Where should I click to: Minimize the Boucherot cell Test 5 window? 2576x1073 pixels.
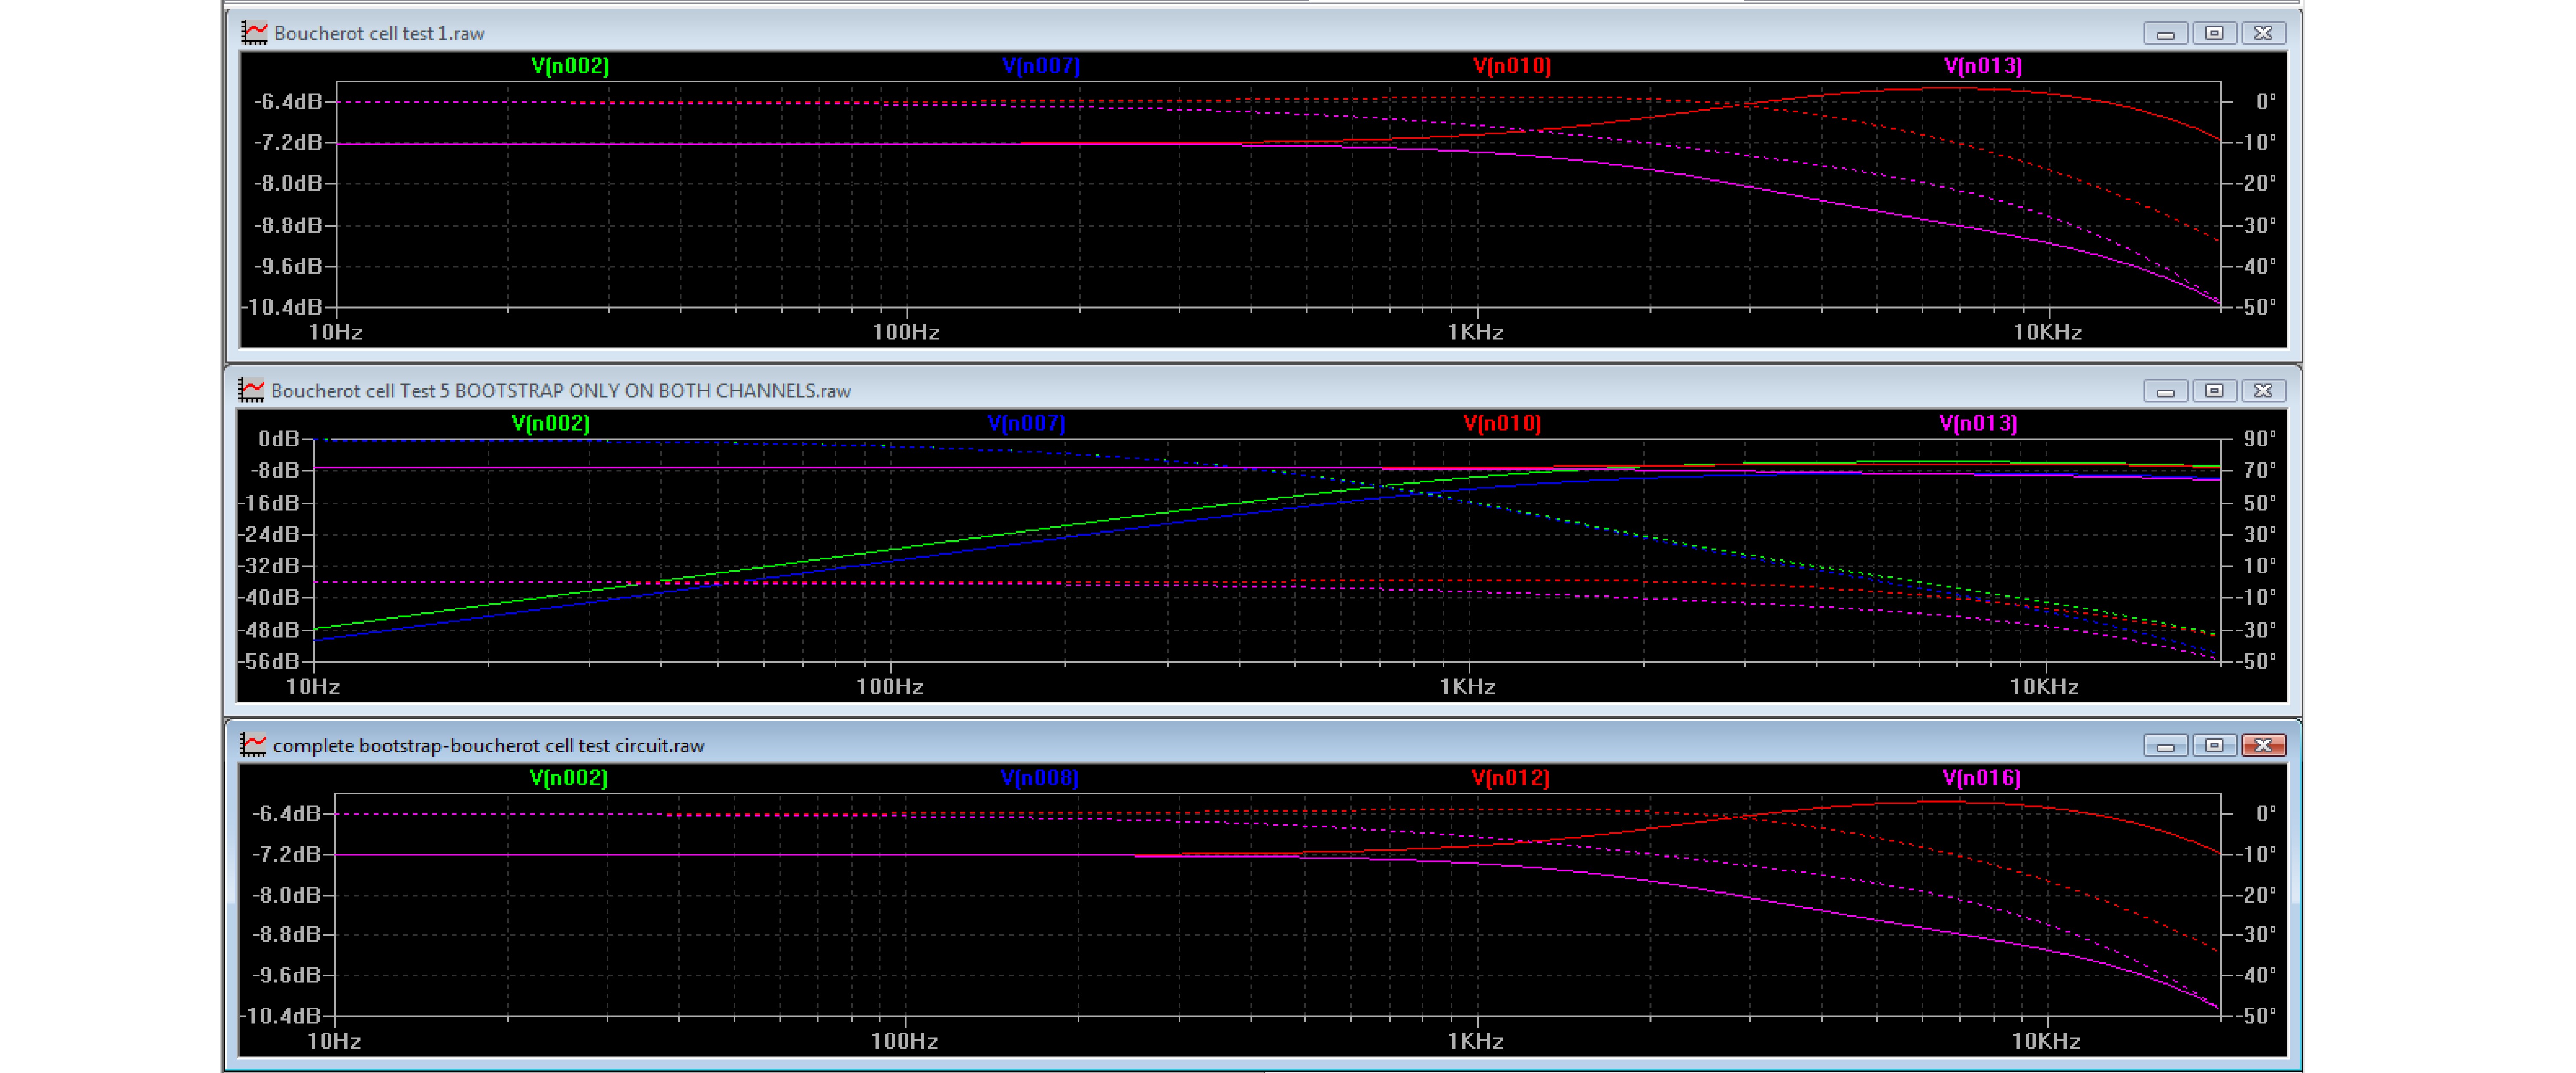(x=2165, y=391)
